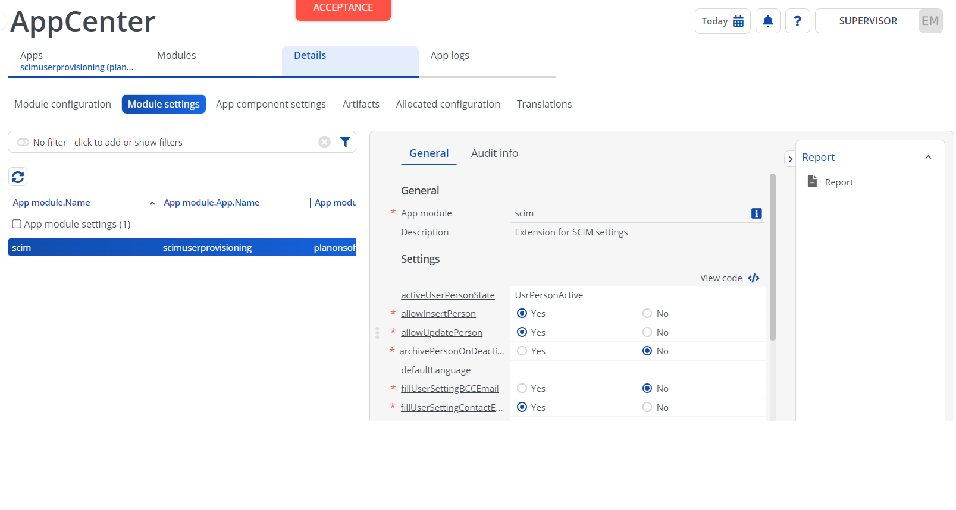This screenshot has height=510, width=956.
Task: Click the Description input field
Action: point(638,232)
